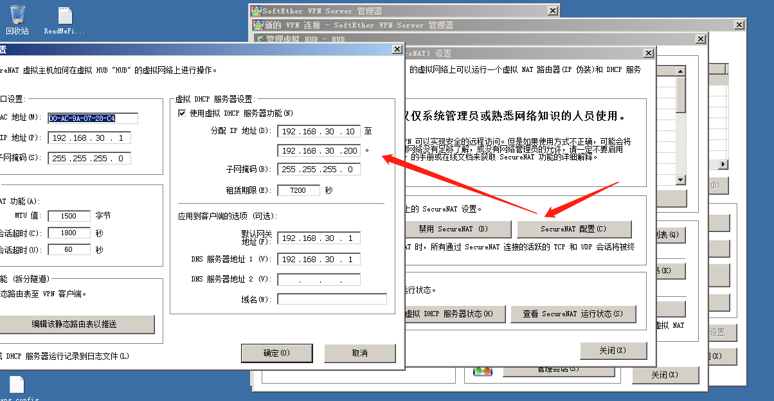Image resolution: width=774 pixels, height=401 pixels.
Task: Click the domain name (W) field
Action: 332,299
